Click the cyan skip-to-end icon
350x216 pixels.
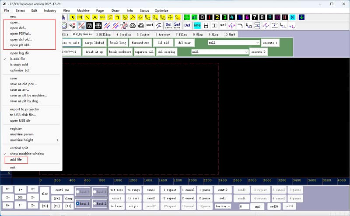click(292, 17)
